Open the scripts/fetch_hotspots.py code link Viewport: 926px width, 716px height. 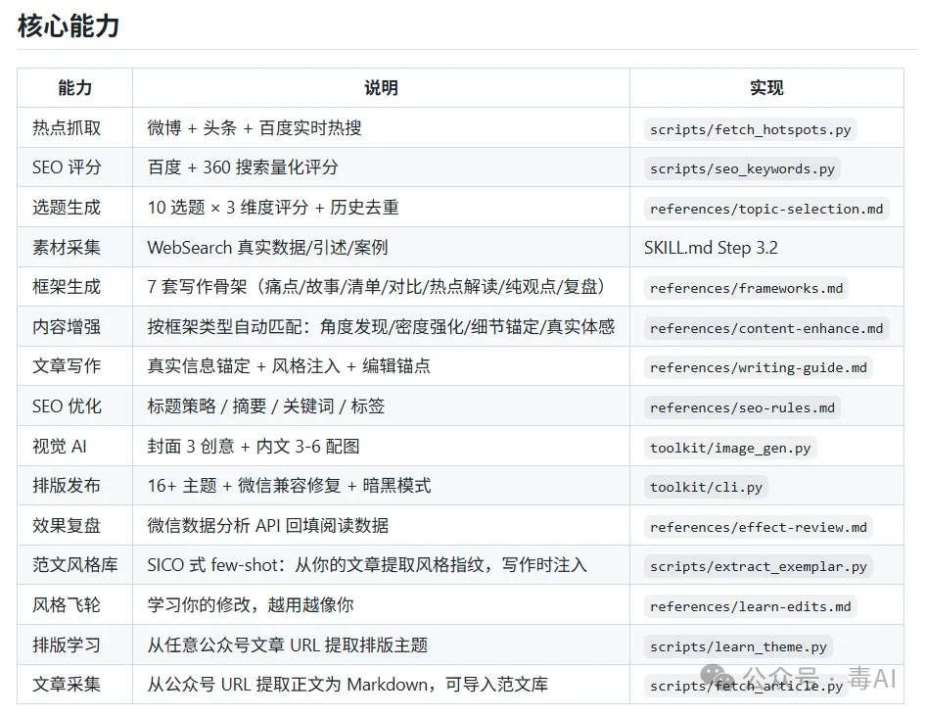[749, 128]
